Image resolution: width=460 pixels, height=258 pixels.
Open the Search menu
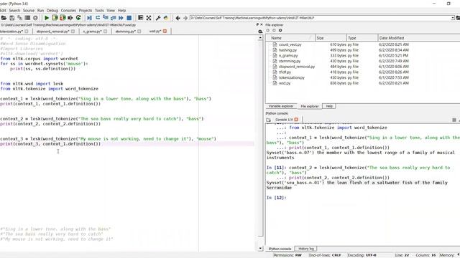pyautogui.click(x=14, y=10)
